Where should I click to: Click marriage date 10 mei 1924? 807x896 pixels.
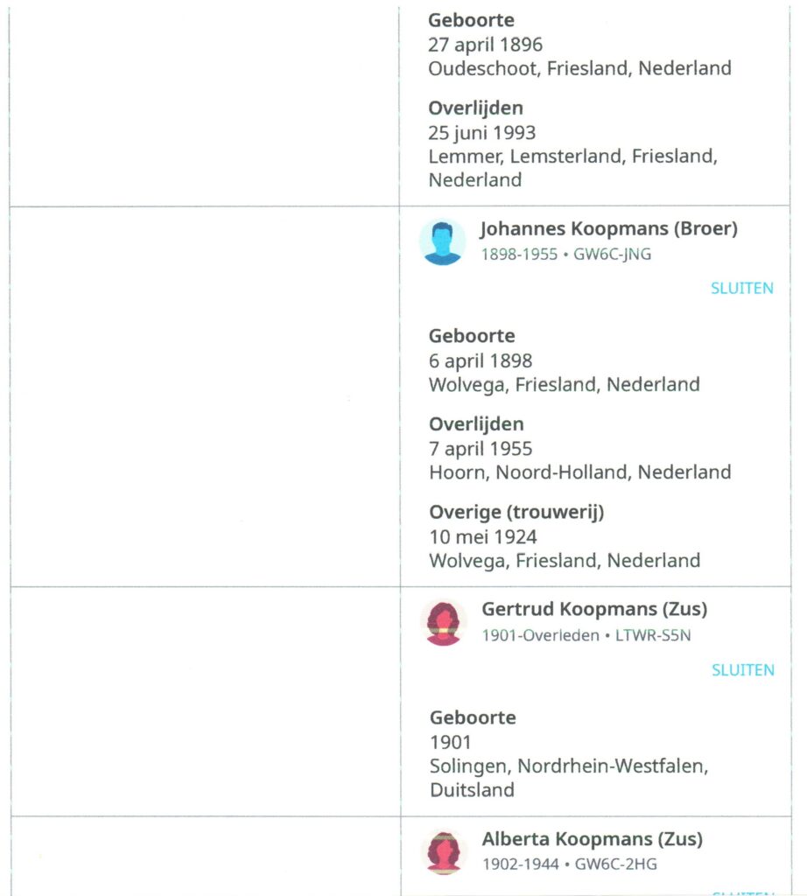point(483,537)
